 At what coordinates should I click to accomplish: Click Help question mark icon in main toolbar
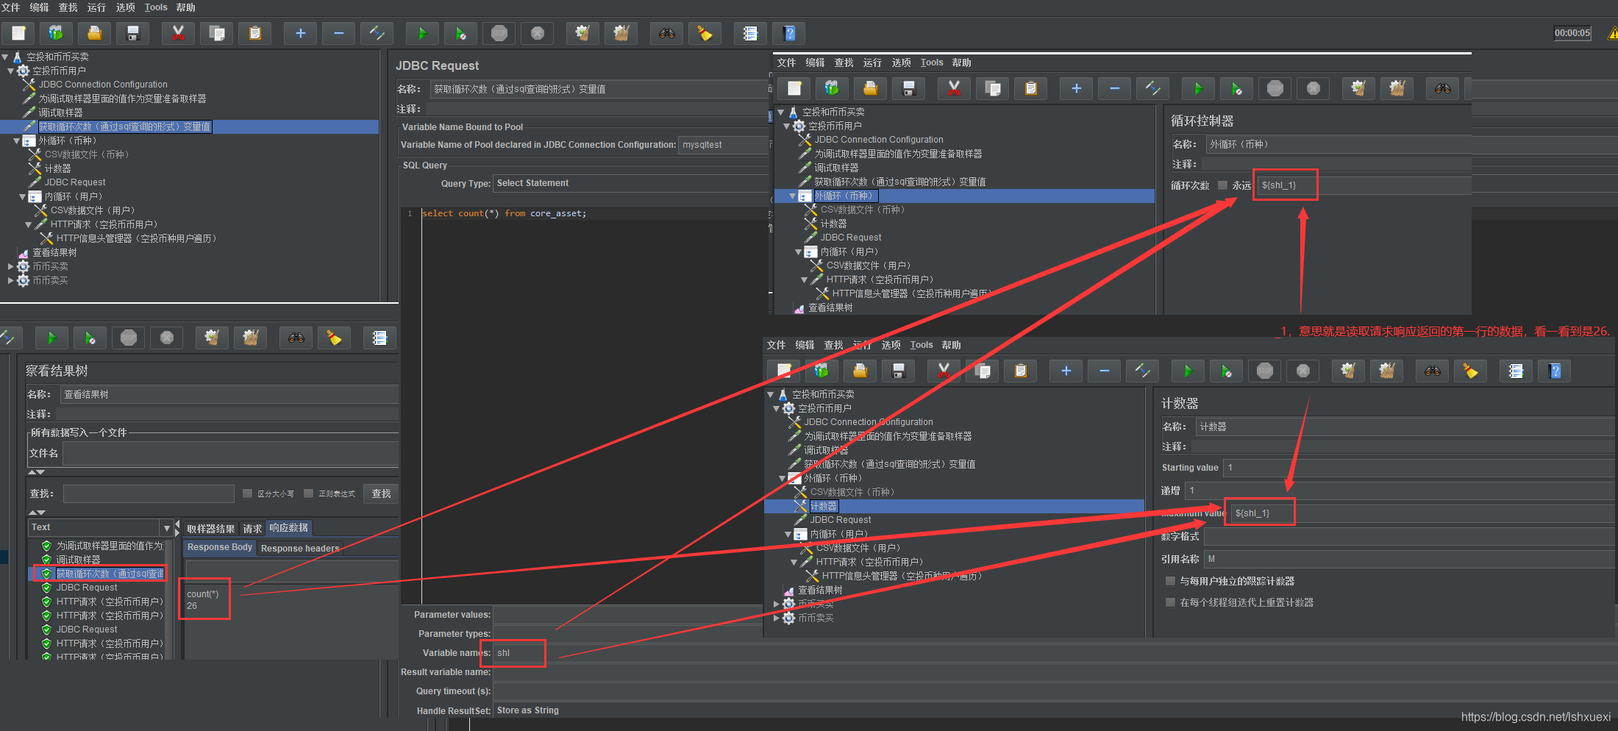(x=788, y=33)
